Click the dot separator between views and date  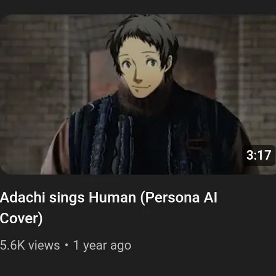click(x=67, y=245)
